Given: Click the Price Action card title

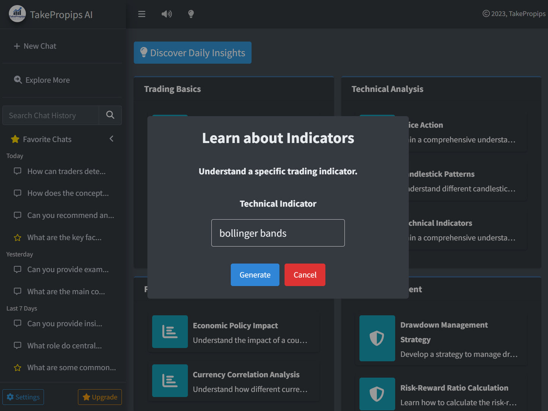Looking at the screenshot, I should [x=426, y=125].
